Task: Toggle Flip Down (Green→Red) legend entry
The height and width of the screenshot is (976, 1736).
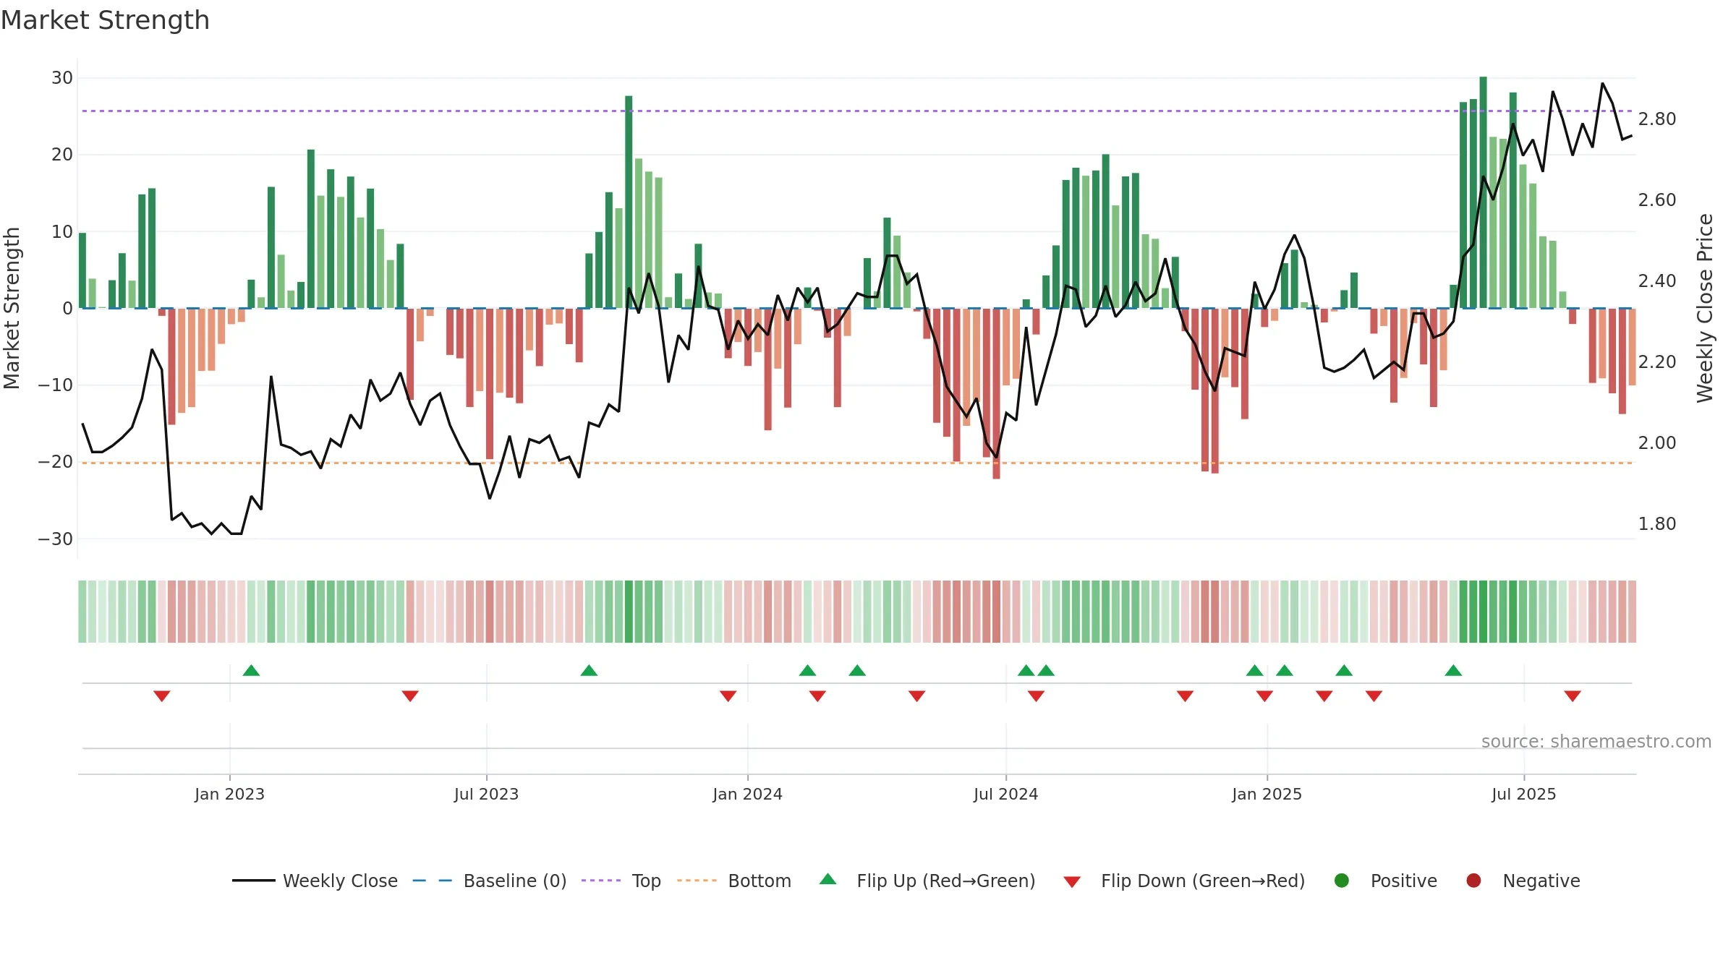Action: 1184,881
